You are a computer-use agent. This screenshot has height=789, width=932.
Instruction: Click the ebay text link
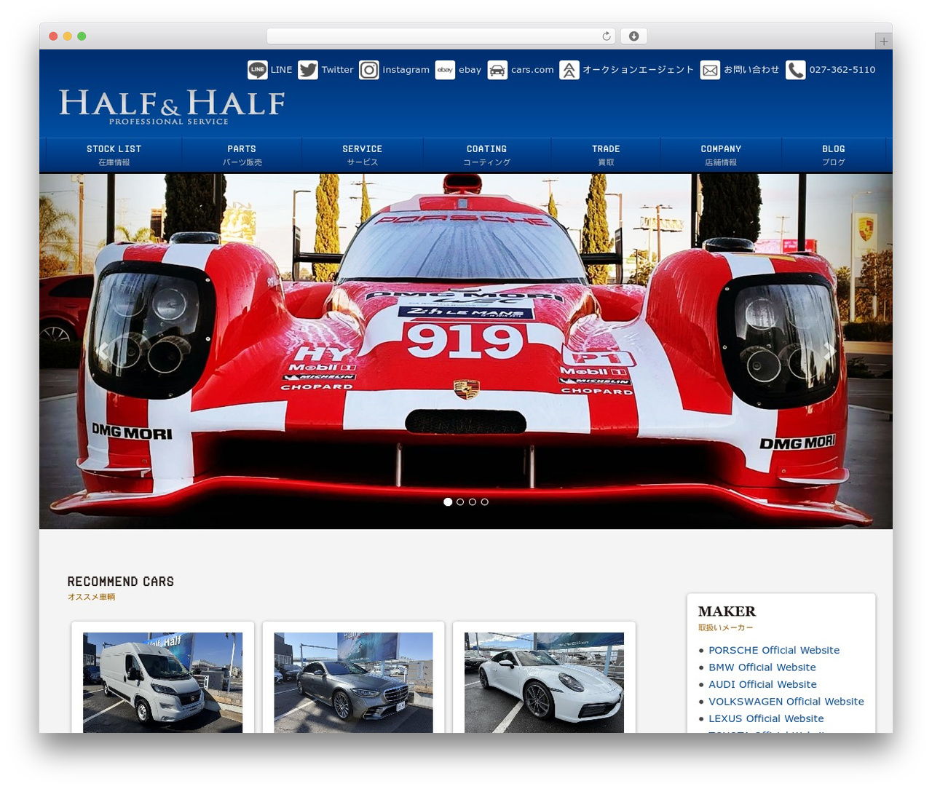pos(470,70)
